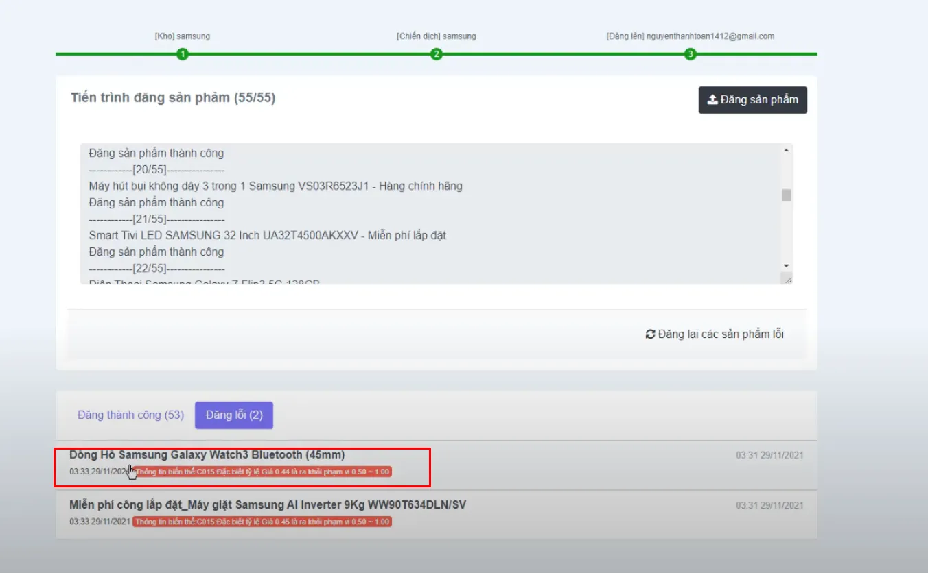The width and height of the screenshot is (928, 573).
Task: Click the step 1 circle under [Kho] samsung
Action: (x=182, y=54)
